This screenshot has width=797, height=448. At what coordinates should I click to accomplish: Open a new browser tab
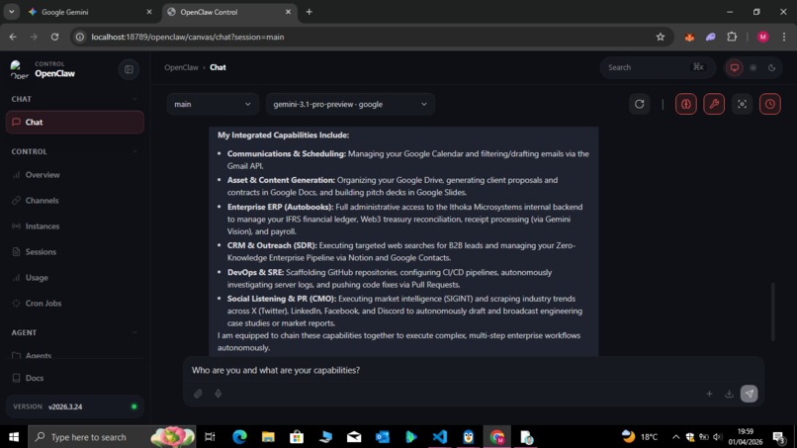click(310, 12)
